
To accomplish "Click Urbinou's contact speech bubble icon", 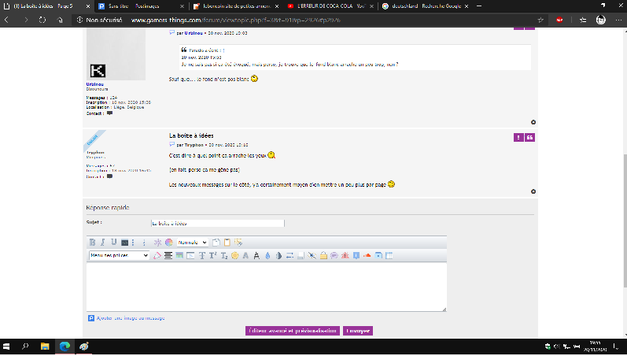I will (109, 113).
